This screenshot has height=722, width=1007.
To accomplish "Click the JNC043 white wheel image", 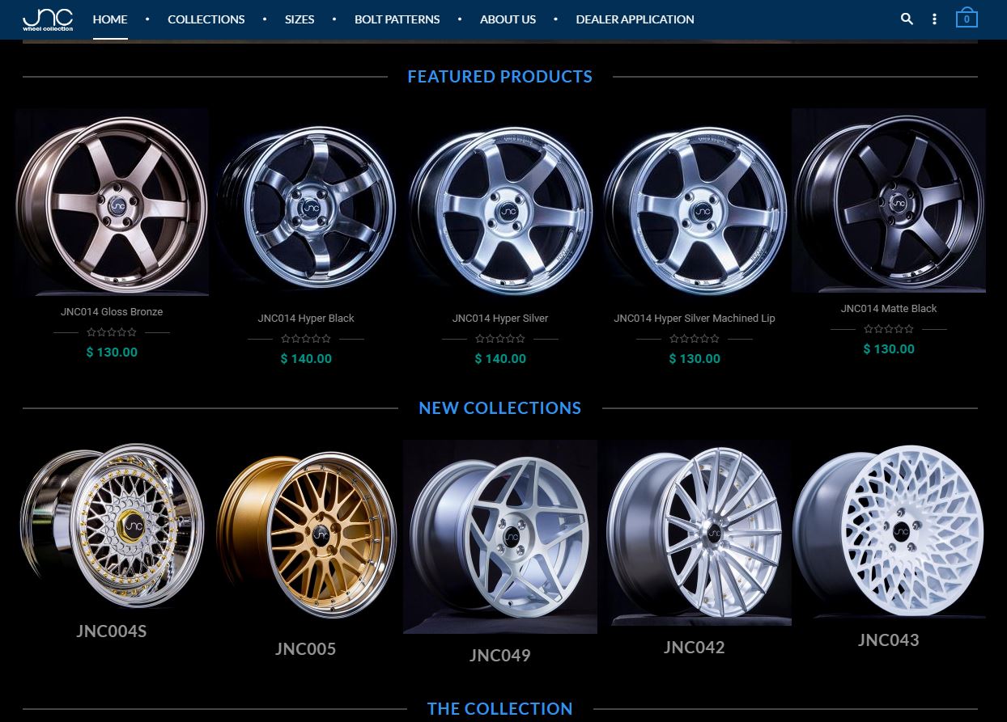I will pyautogui.click(x=889, y=530).
